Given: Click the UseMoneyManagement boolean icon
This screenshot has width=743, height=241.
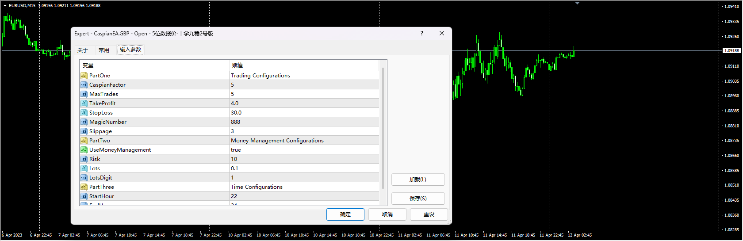Looking at the screenshot, I should pos(84,150).
